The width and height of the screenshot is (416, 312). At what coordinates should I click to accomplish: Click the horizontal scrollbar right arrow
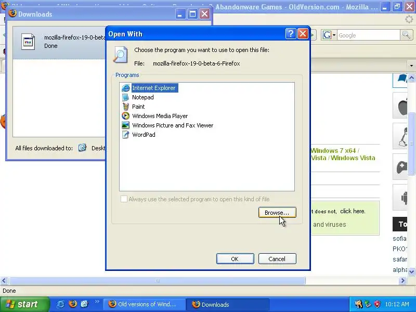(x=402, y=280)
